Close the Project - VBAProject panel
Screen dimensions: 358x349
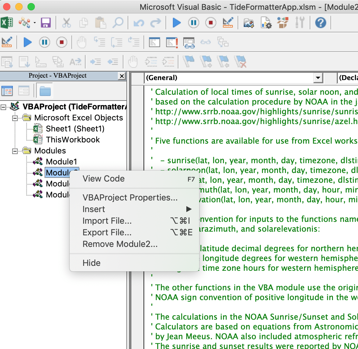tap(122, 76)
